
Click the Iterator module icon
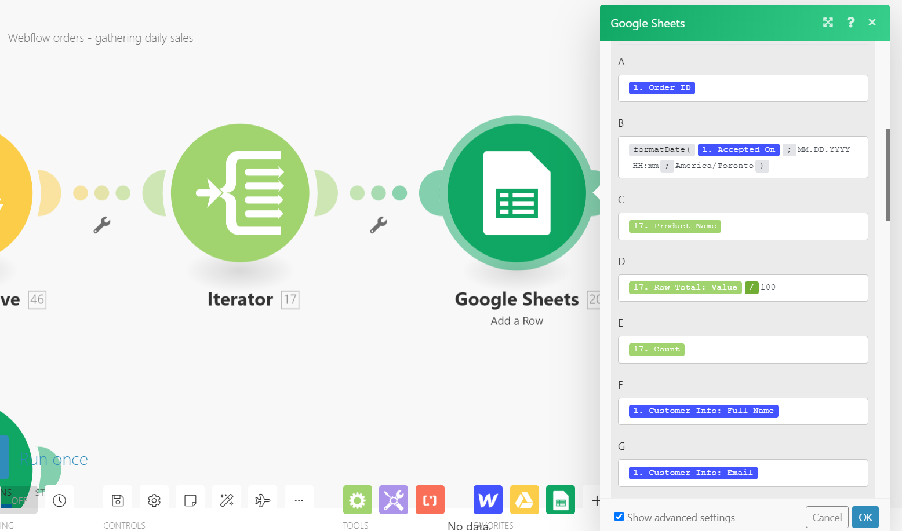pyautogui.click(x=240, y=193)
